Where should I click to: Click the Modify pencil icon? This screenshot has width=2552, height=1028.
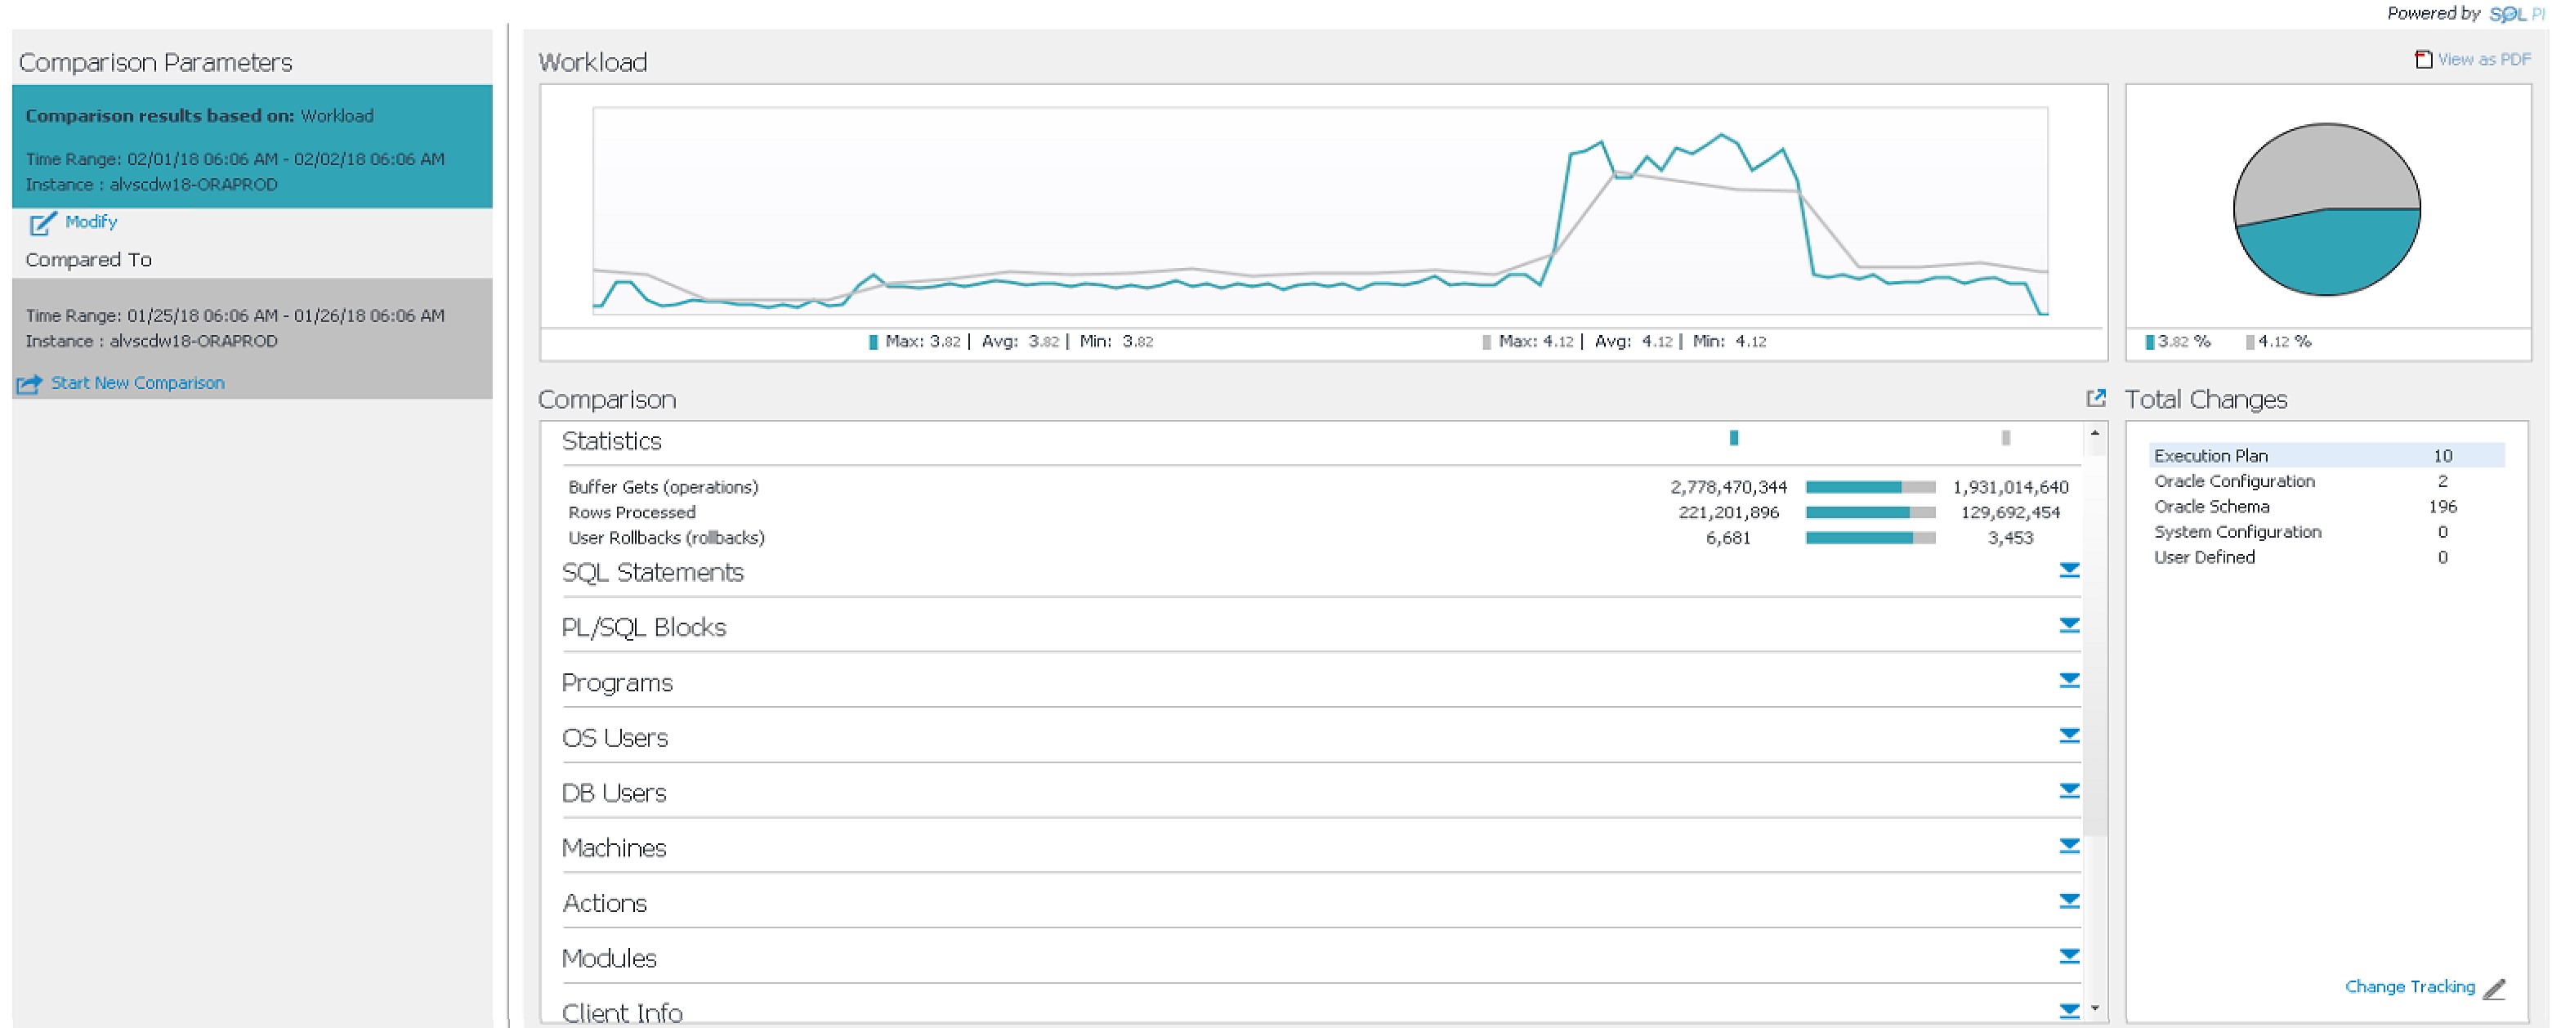(42, 224)
